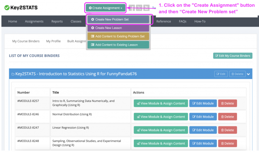Click the Key2STATS green checkmark logo

pyautogui.click(x=7, y=7)
